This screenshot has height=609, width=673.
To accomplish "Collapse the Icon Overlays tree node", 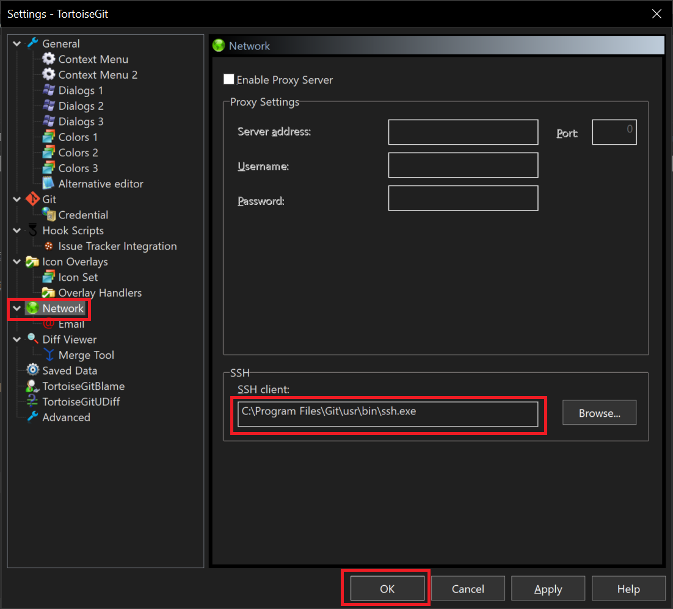I will tap(16, 261).
